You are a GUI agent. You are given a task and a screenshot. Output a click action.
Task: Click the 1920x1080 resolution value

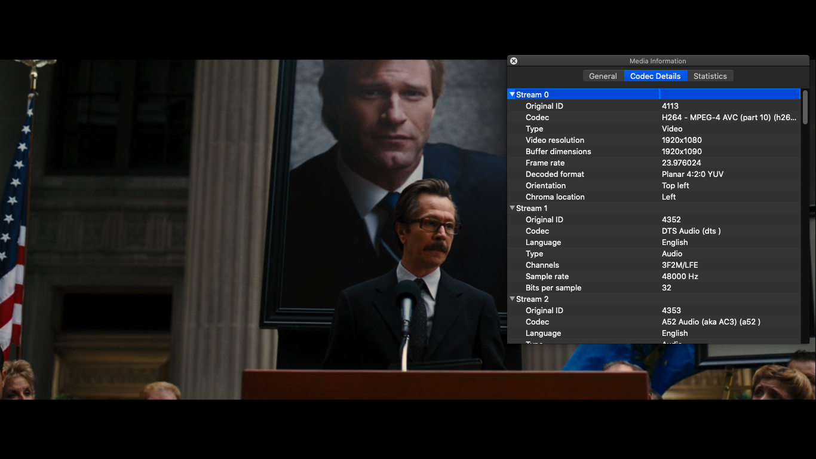(x=682, y=140)
